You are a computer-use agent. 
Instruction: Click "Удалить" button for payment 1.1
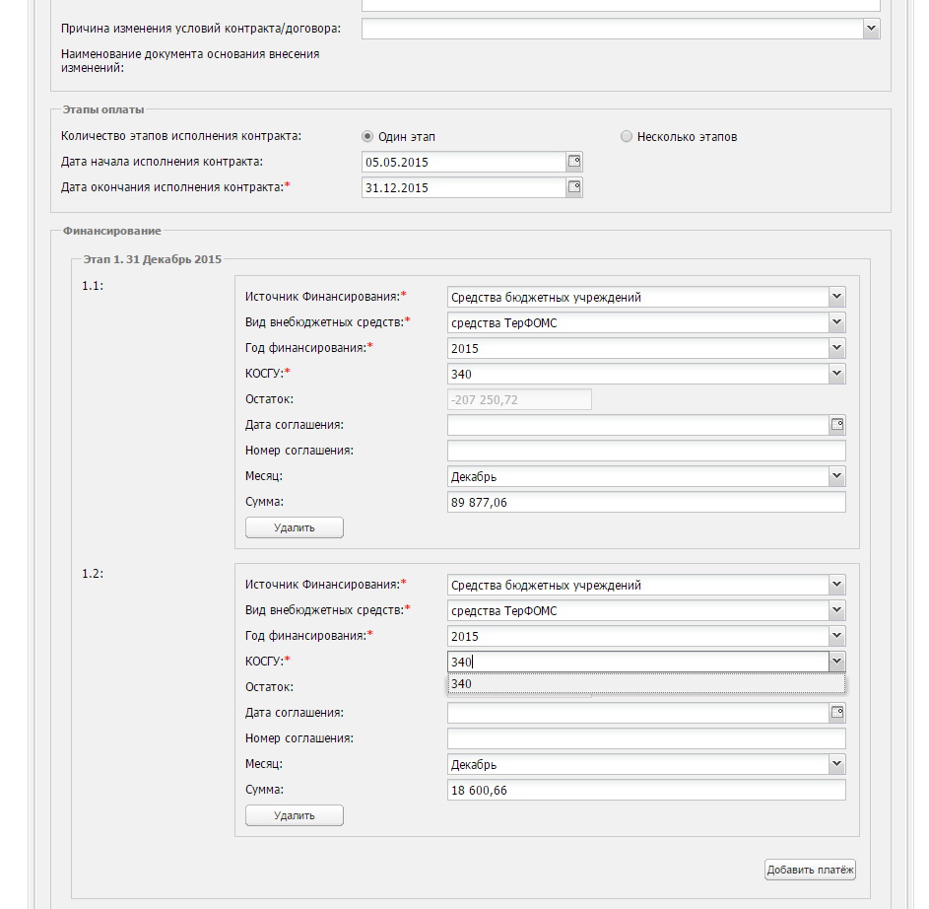[295, 527]
